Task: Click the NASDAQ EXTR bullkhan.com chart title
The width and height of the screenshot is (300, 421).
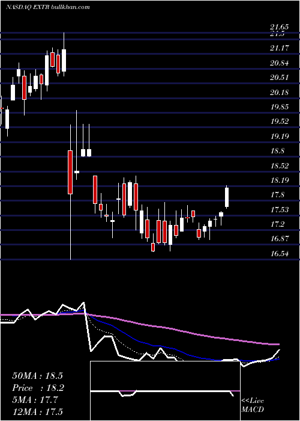Action: click(x=47, y=7)
